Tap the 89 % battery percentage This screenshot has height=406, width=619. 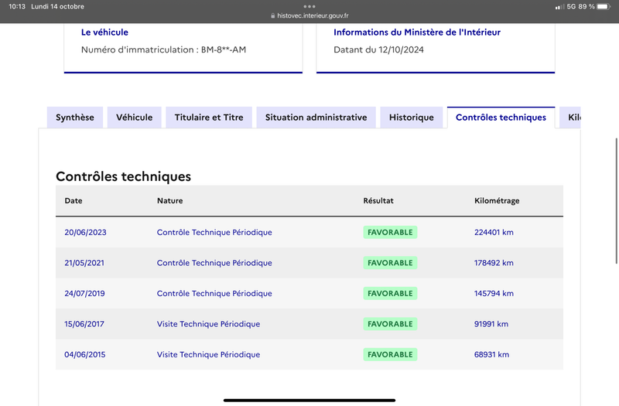pyautogui.click(x=587, y=6)
